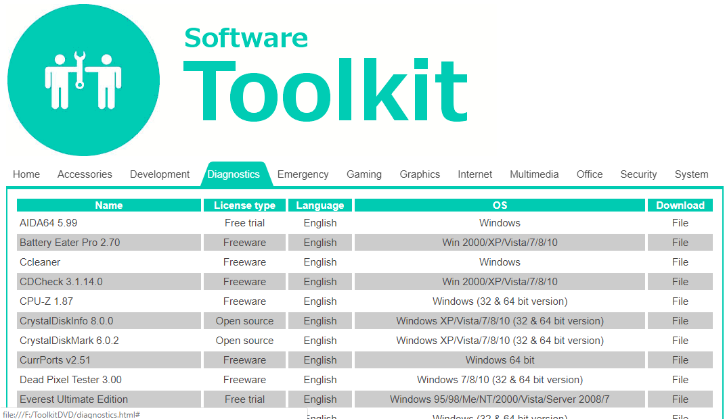Click the Ccleaner name cell
Screen dimensions: 727x419
point(109,262)
